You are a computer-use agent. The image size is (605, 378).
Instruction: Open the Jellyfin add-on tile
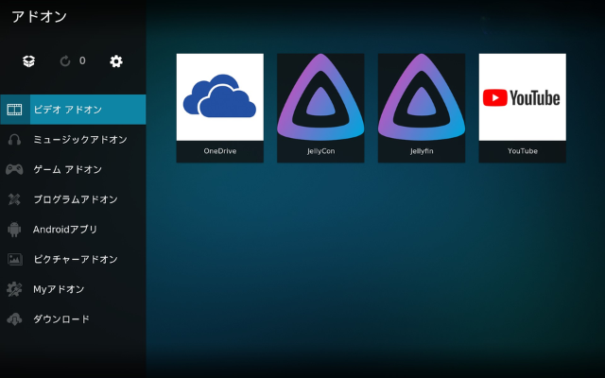422,96
